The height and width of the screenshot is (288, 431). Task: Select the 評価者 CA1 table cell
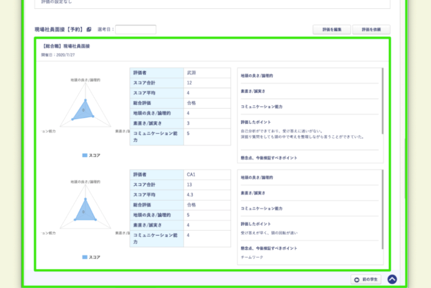207,174
